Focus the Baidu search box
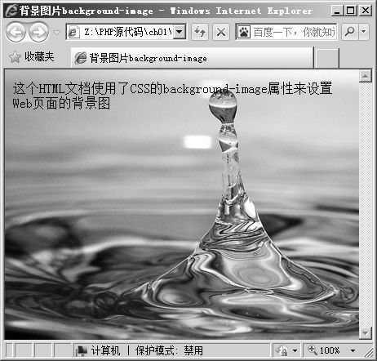Screen dimensions: 377x361 click(x=294, y=32)
